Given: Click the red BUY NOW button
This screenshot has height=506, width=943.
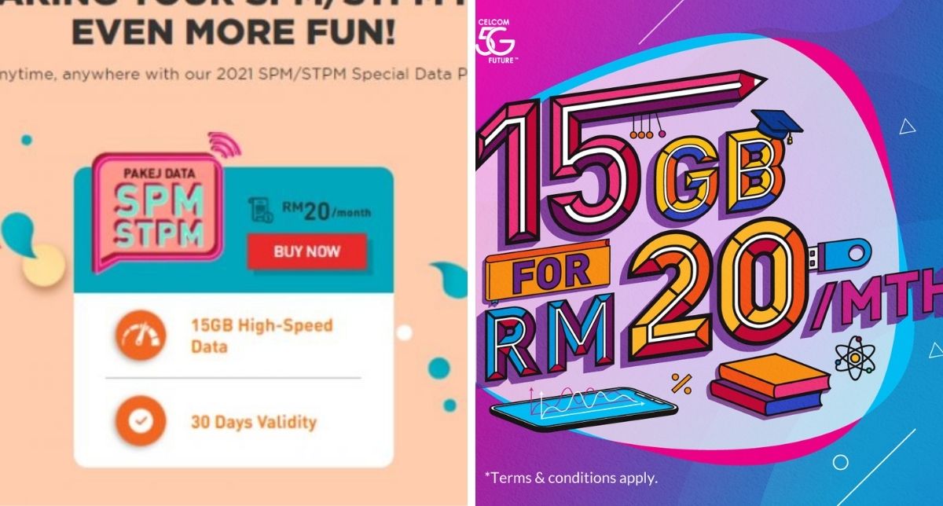Looking at the screenshot, I should point(306,252).
